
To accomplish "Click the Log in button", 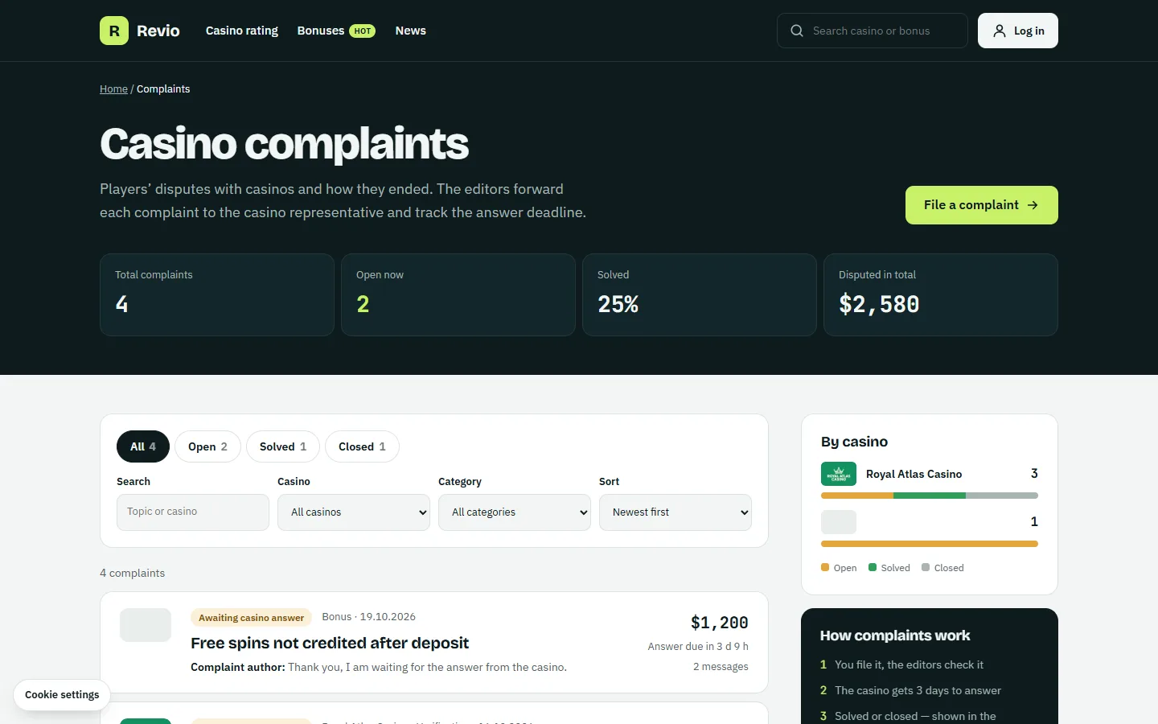I will [1018, 31].
